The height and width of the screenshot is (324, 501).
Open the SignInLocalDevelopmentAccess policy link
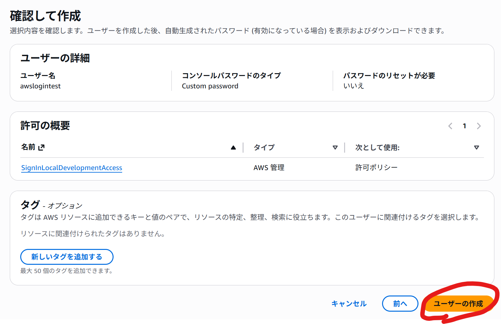(x=71, y=168)
